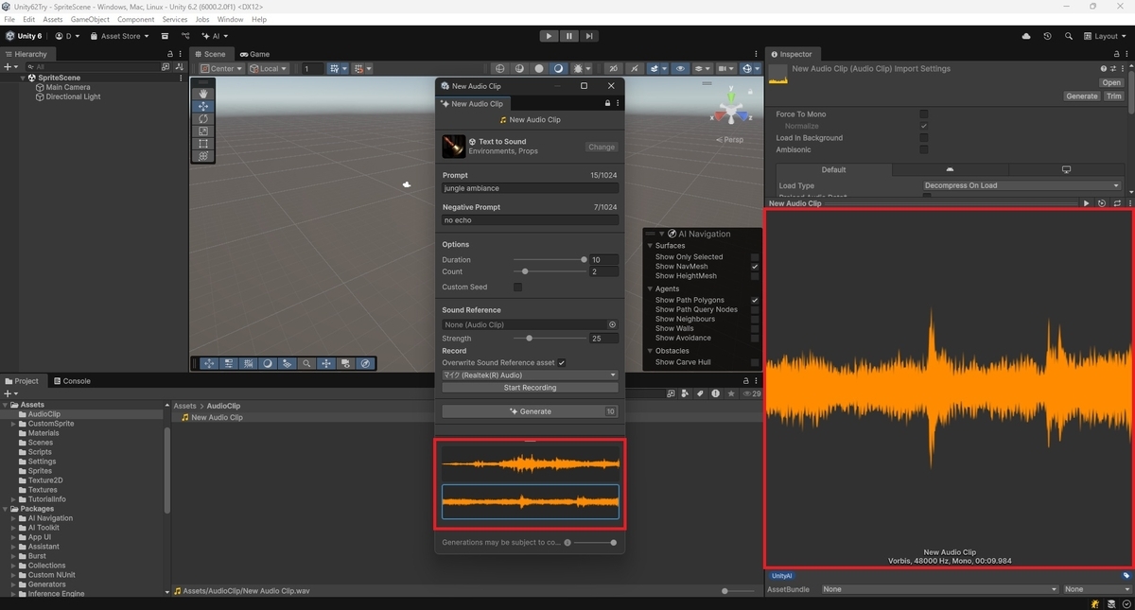This screenshot has width=1135, height=610.
Task: Enable the Custom Seed checkbox
Action: pos(517,287)
